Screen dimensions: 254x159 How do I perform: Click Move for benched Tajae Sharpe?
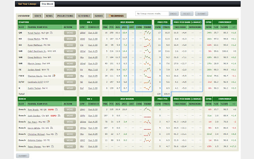point(70,147)
